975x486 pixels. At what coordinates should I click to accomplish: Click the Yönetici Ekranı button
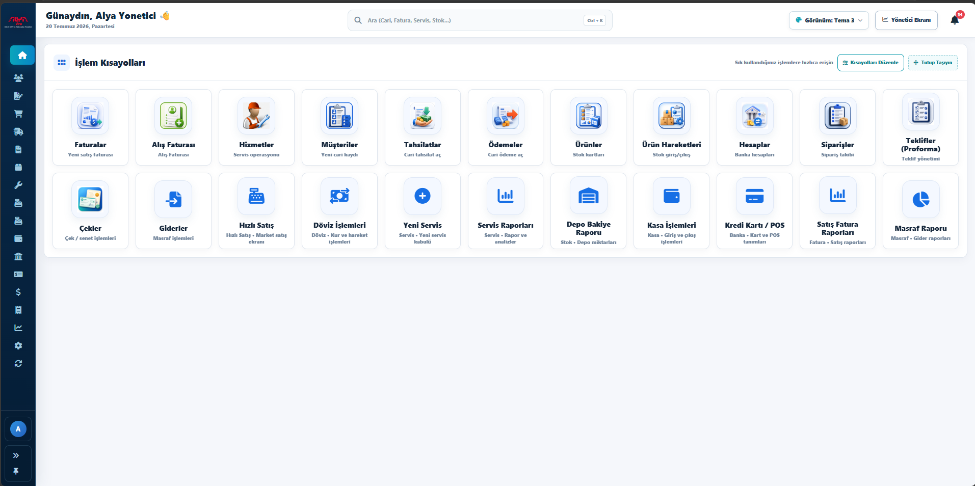(x=906, y=20)
